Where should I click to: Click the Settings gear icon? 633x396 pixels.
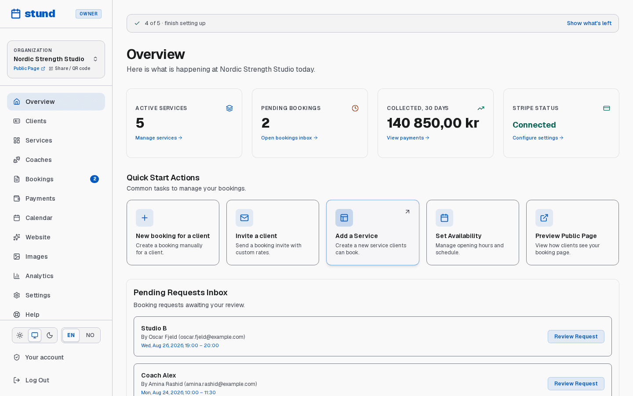17,295
